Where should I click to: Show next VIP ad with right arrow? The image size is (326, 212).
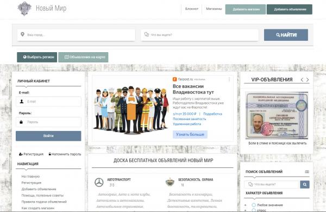[308, 79]
